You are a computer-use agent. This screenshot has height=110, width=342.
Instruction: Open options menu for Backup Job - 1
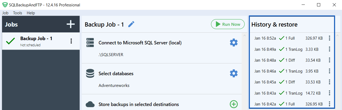(x=71, y=41)
